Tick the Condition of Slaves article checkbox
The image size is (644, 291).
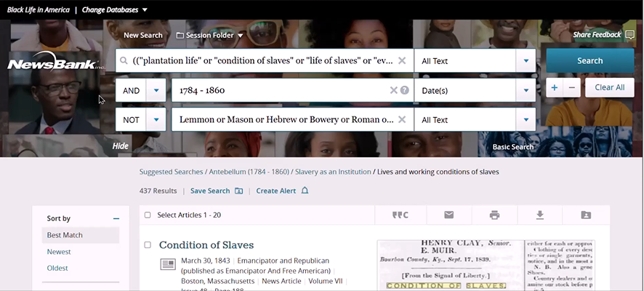(148, 245)
